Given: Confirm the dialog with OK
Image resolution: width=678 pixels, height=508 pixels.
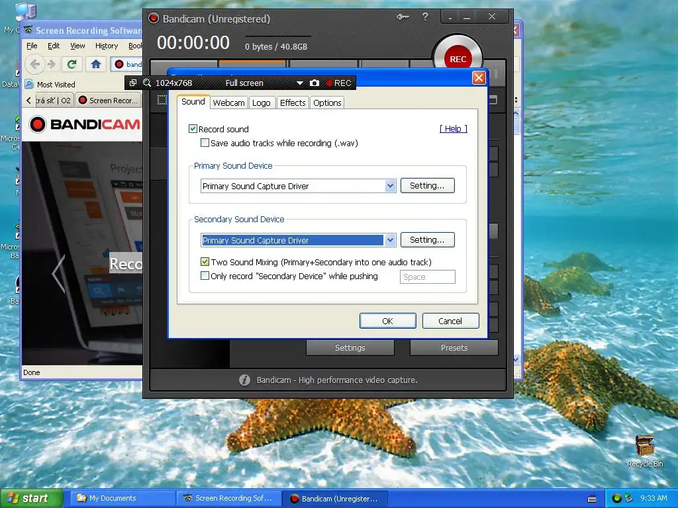Looking at the screenshot, I should coord(388,321).
